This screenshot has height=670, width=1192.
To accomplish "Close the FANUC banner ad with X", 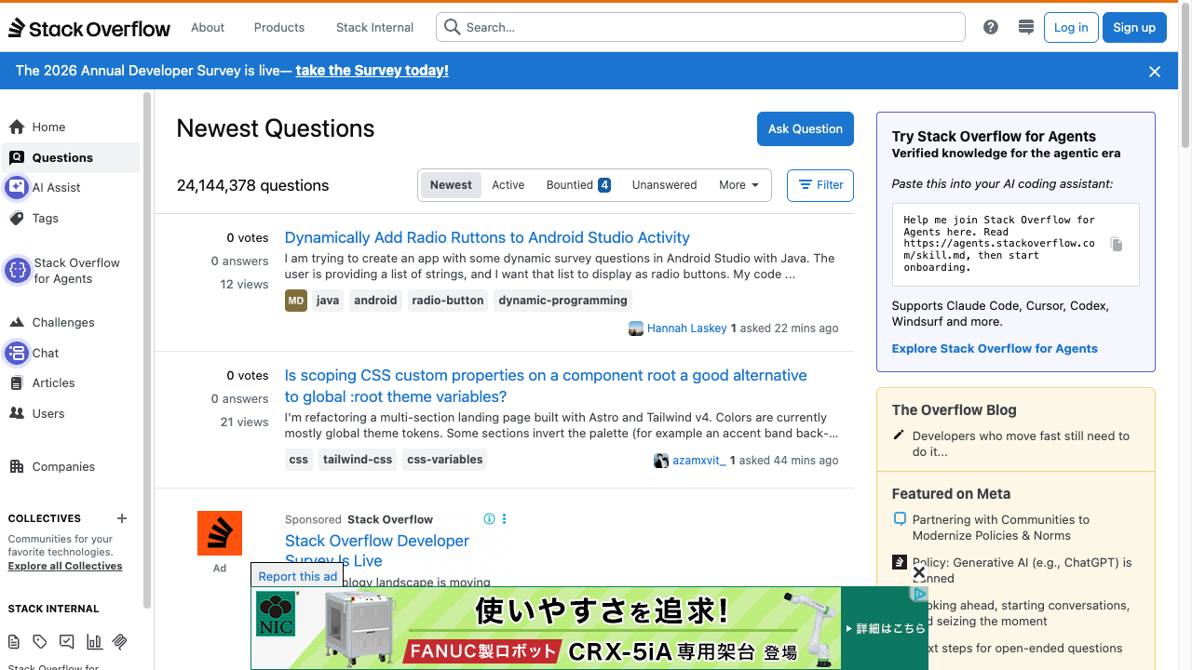I will tap(918, 572).
